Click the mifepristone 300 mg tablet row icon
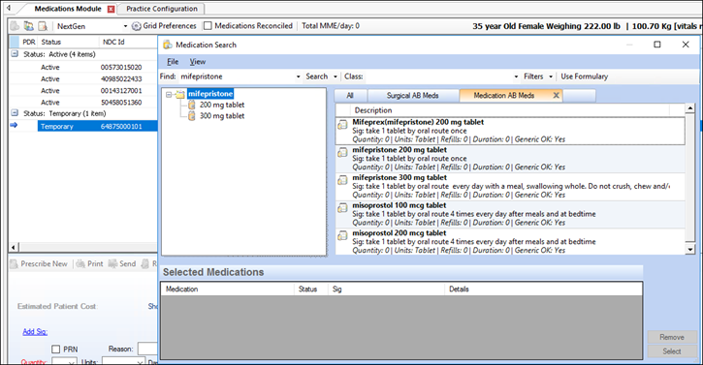 (342, 180)
